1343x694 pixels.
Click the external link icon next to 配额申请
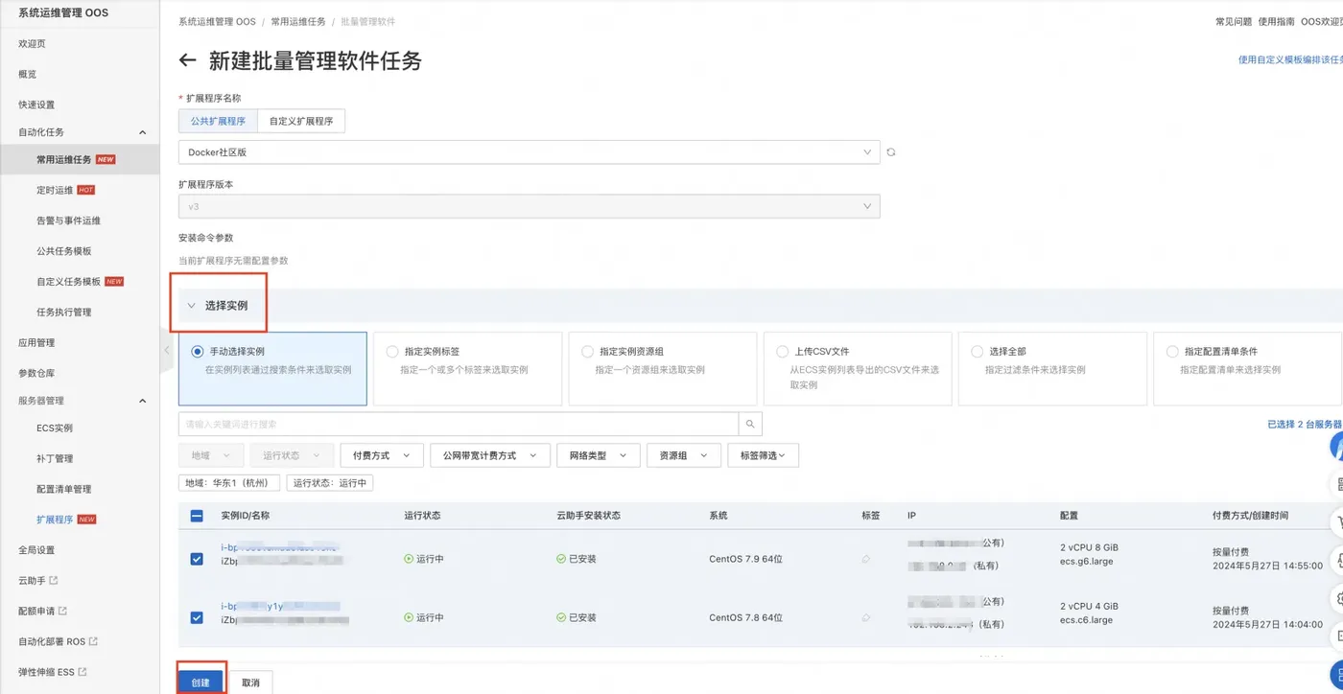pyautogui.click(x=62, y=612)
